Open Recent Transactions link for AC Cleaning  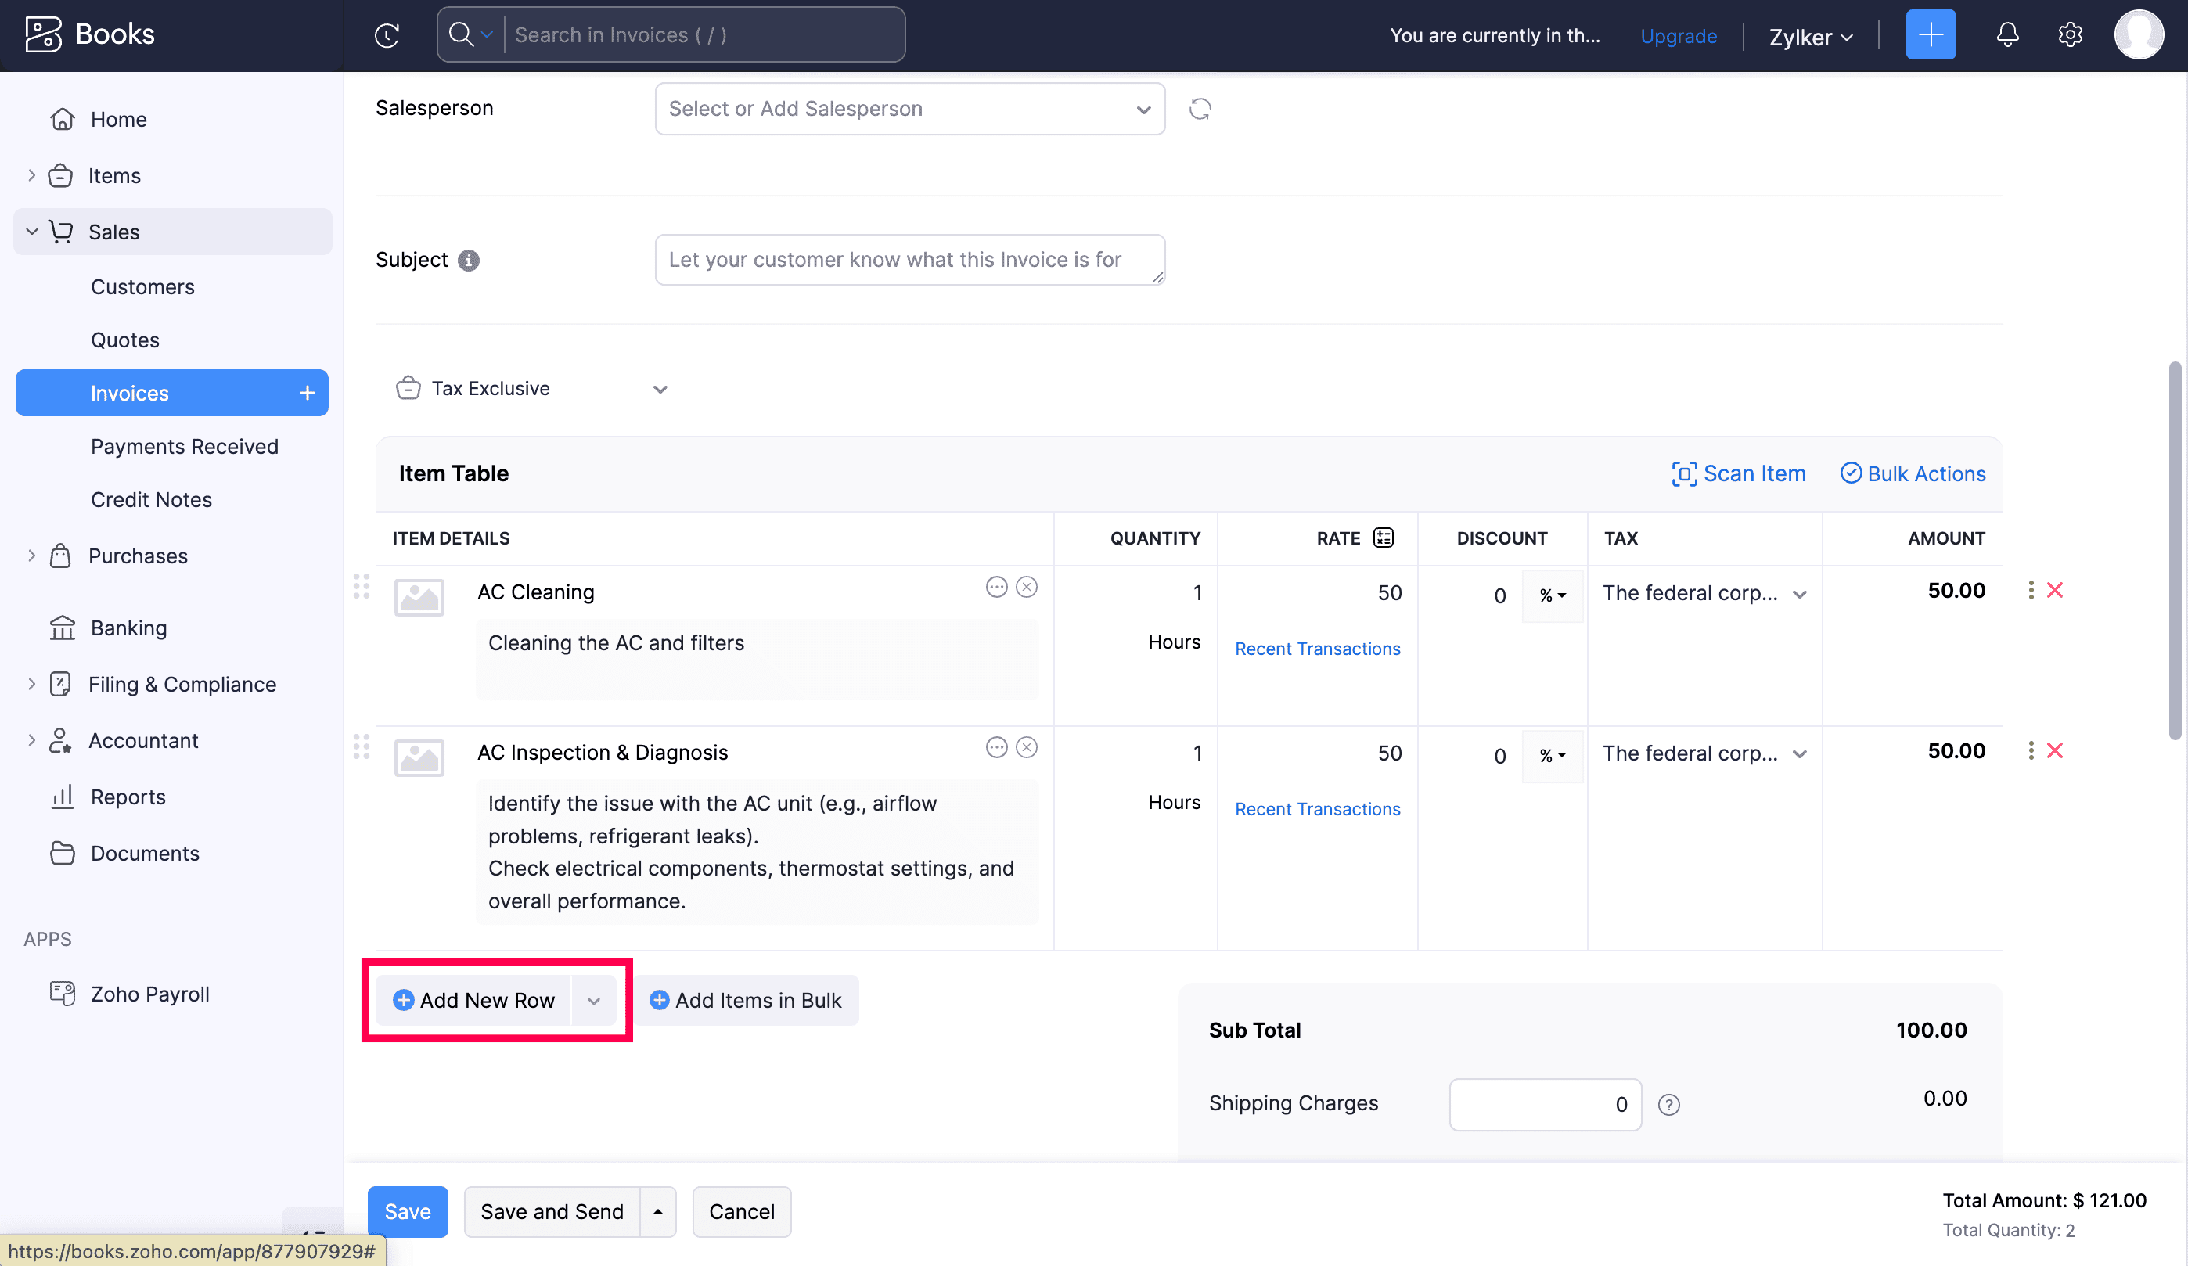click(1317, 649)
